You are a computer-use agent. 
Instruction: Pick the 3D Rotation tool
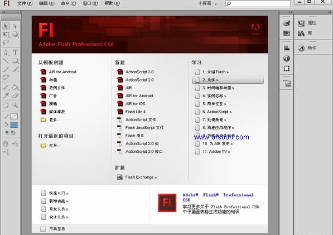(x=15, y=34)
